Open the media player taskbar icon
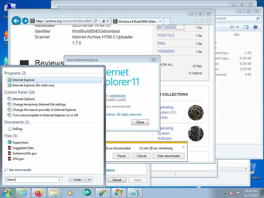 pos(70,193)
